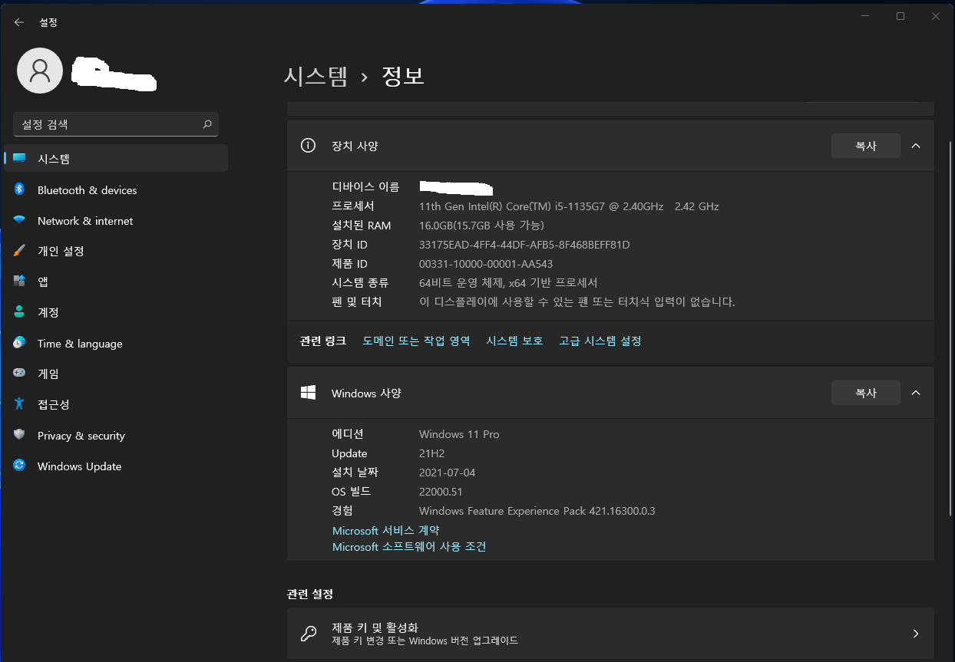Collapse the 장치 사양 section chevron
The width and height of the screenshot is (955, 662).
click(x=915, y=146)
